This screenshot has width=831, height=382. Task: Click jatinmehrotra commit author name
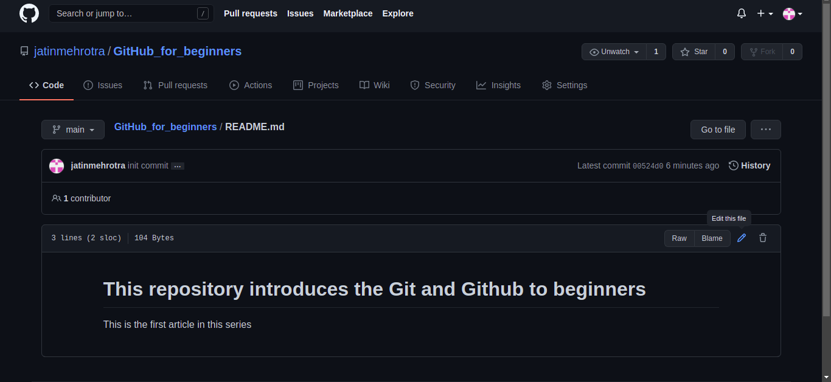tap(98, 165)
